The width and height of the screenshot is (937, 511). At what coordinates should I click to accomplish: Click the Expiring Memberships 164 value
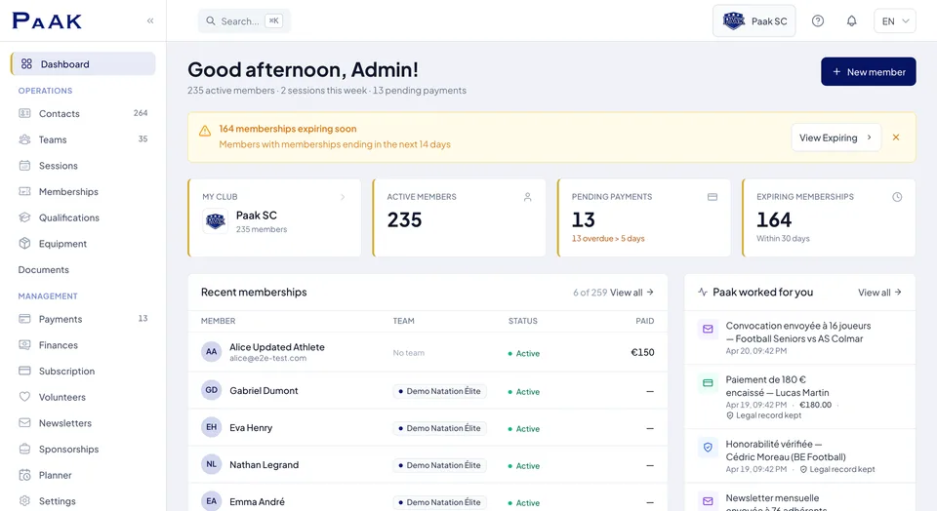click(x=774, y=219)
